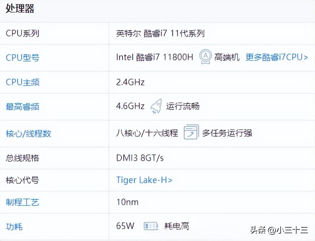The width and height of the screenshot is (315, 241).
Task: Select the Intel 酷睿i7 11800H model text
Action: click(x=155, y=57)
